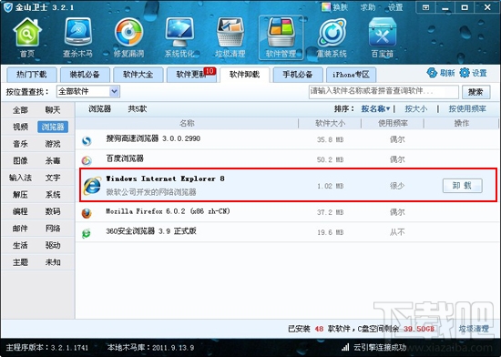Image resolution: width=501 pixels, height=357 pixels.
Task: Switch to 手机必备 tab
Action: coord(298,75)
